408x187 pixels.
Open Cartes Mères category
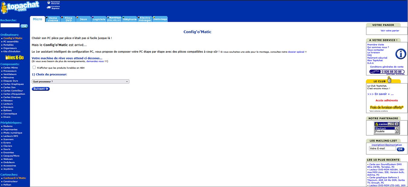(11, 68)
